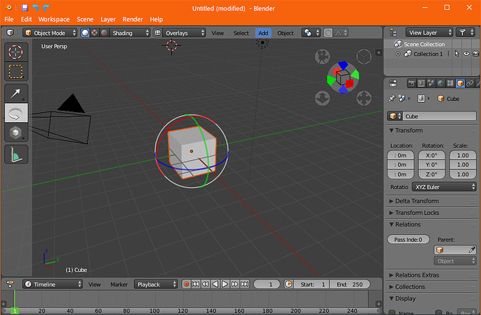Viewport: 481px width, 315px height.
Task: Open the Object Mode dropdown
Action: [x=49, y=33]
